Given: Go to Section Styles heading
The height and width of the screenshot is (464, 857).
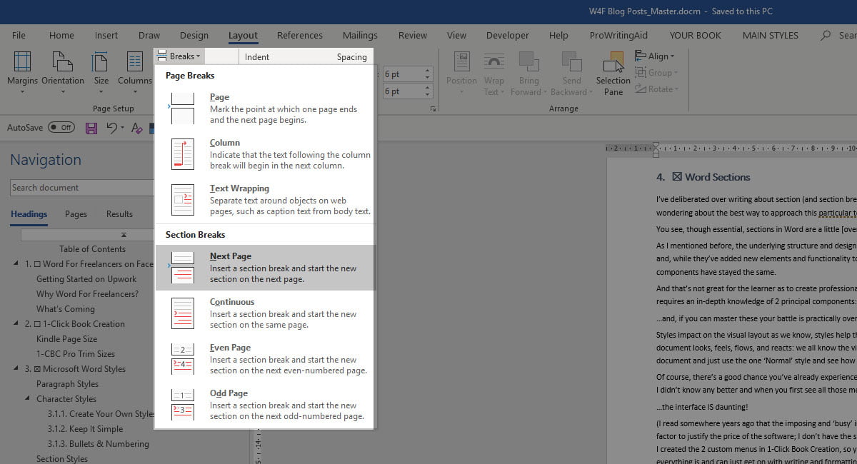Looking at the screenshot, I should point(62,459).
